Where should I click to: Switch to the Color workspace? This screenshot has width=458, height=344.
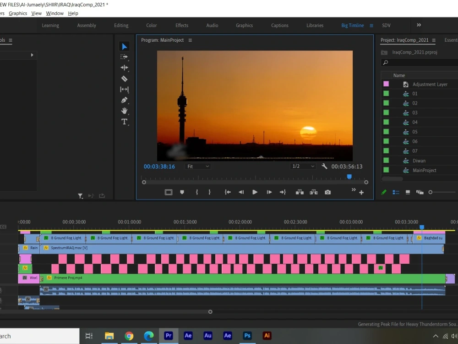click(x=152, y=25)
